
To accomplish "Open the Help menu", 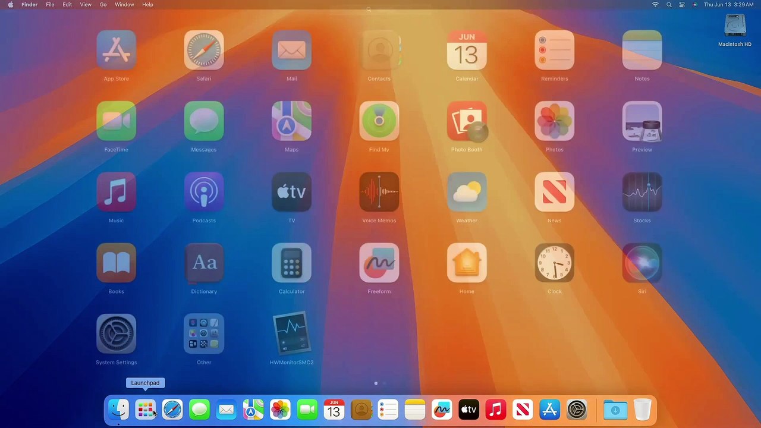I will pos(147,5).
